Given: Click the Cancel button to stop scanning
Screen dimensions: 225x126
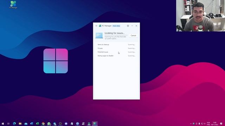Looking at the screenshot, I should (133, 36).
